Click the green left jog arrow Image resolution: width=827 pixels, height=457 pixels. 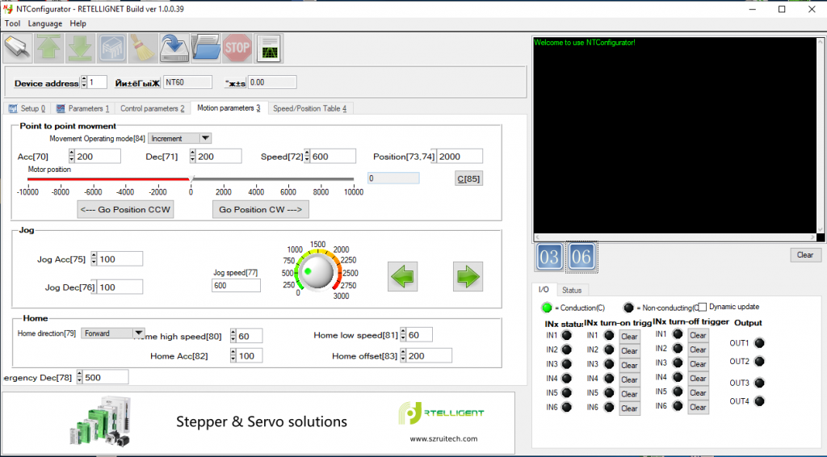pyautogui.click(x=403, y=277)
